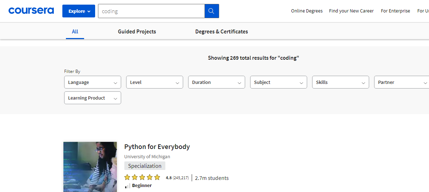Open the Partner filter dropdown

(x=401, y=82)
